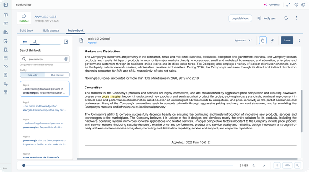The width and height of the screenshot is (309, 172).
Task: Sort results by Most relevant
Action: point(57,75)
